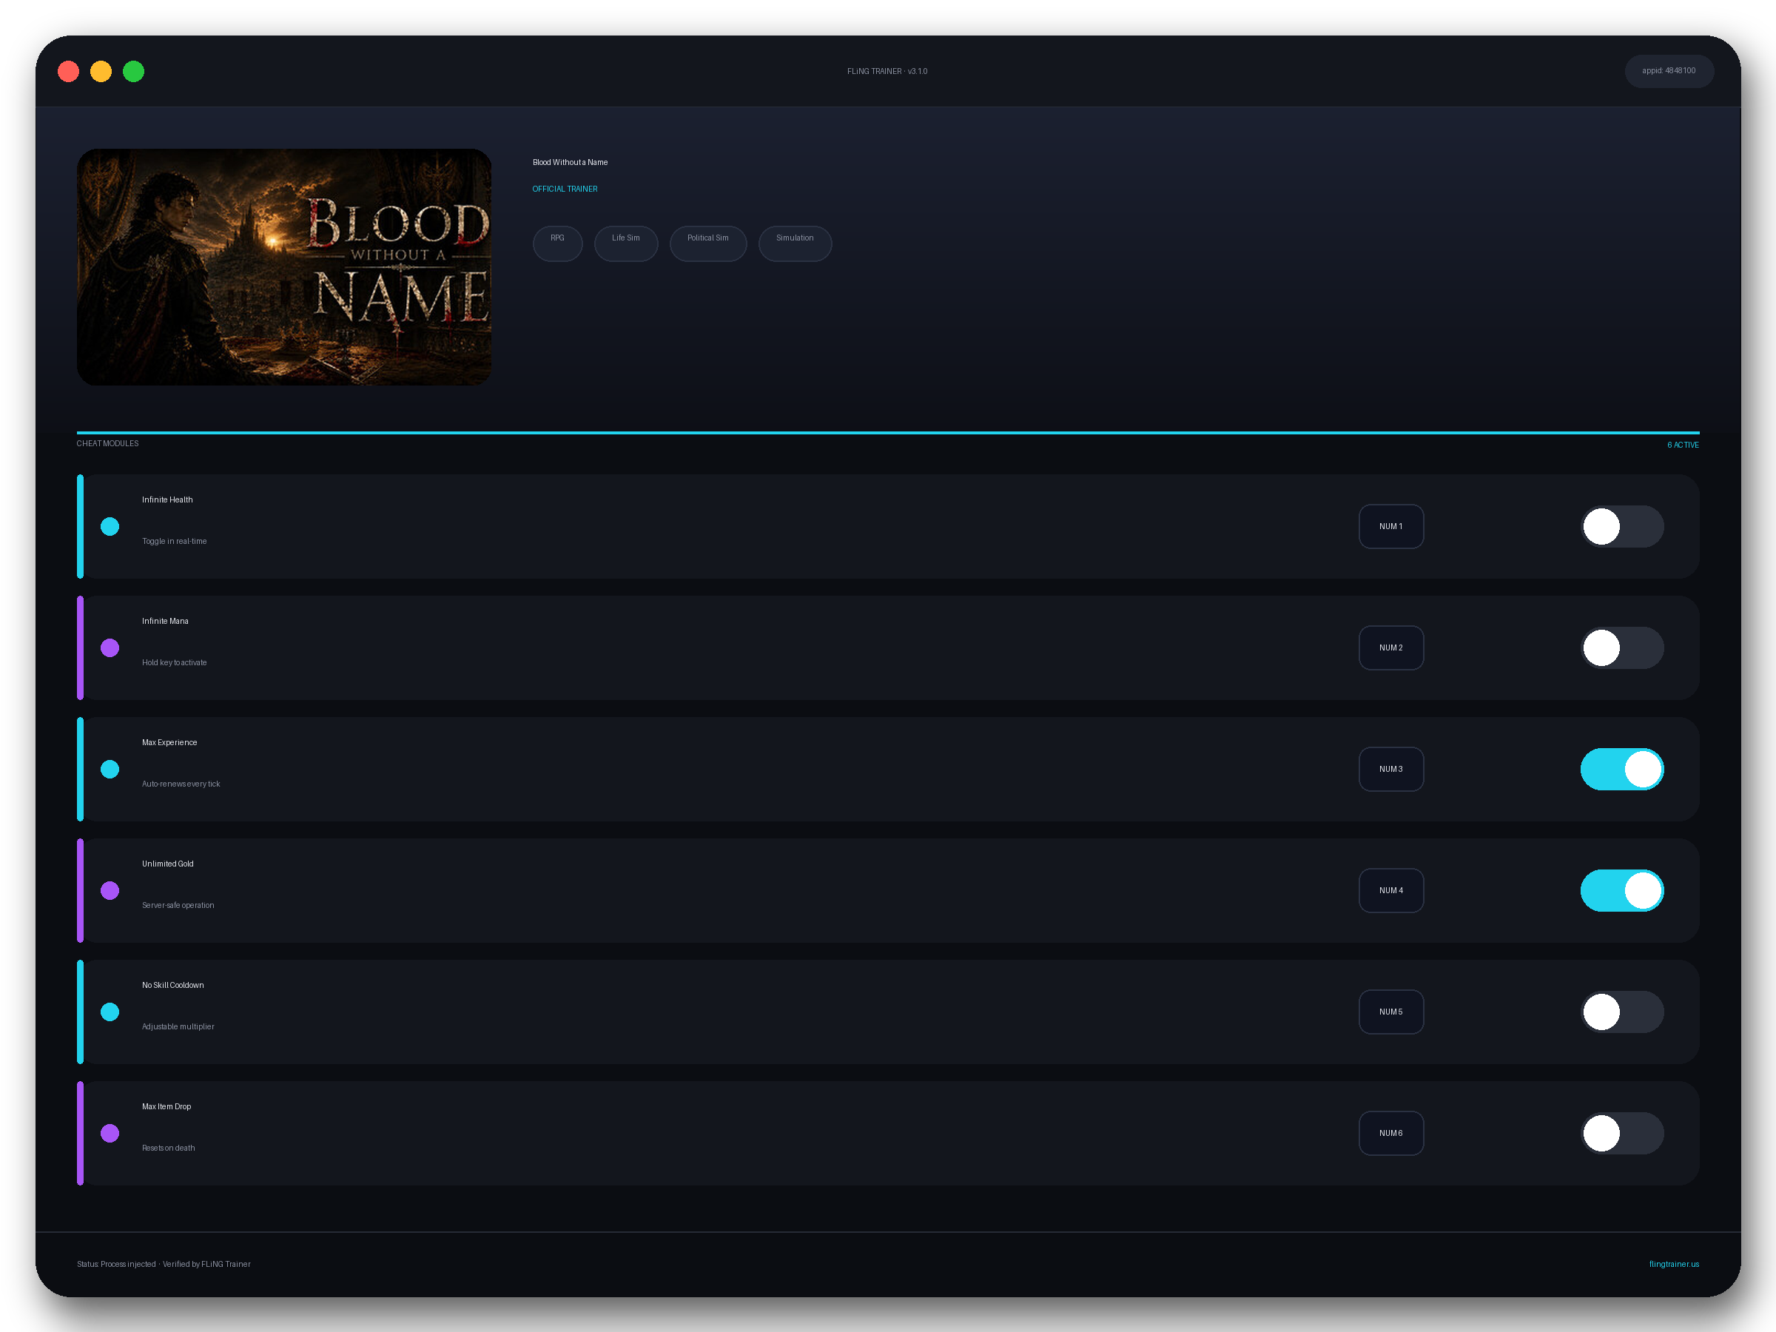The image size is (1776, 1332).
Task: Click the 'Adjustable multiplier' description
Action: (x=178, y=1027)
